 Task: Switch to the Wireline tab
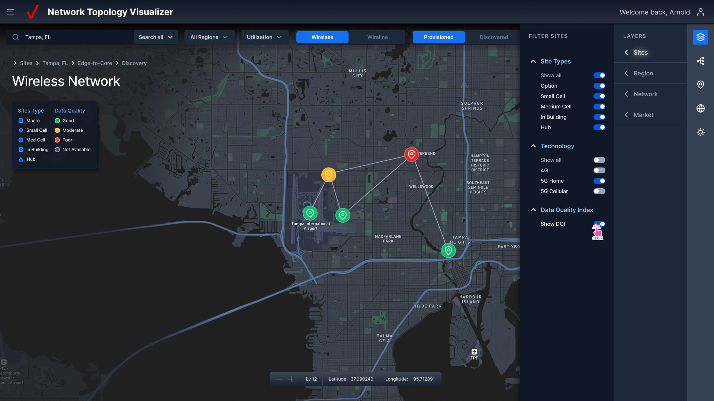(377, 37)
